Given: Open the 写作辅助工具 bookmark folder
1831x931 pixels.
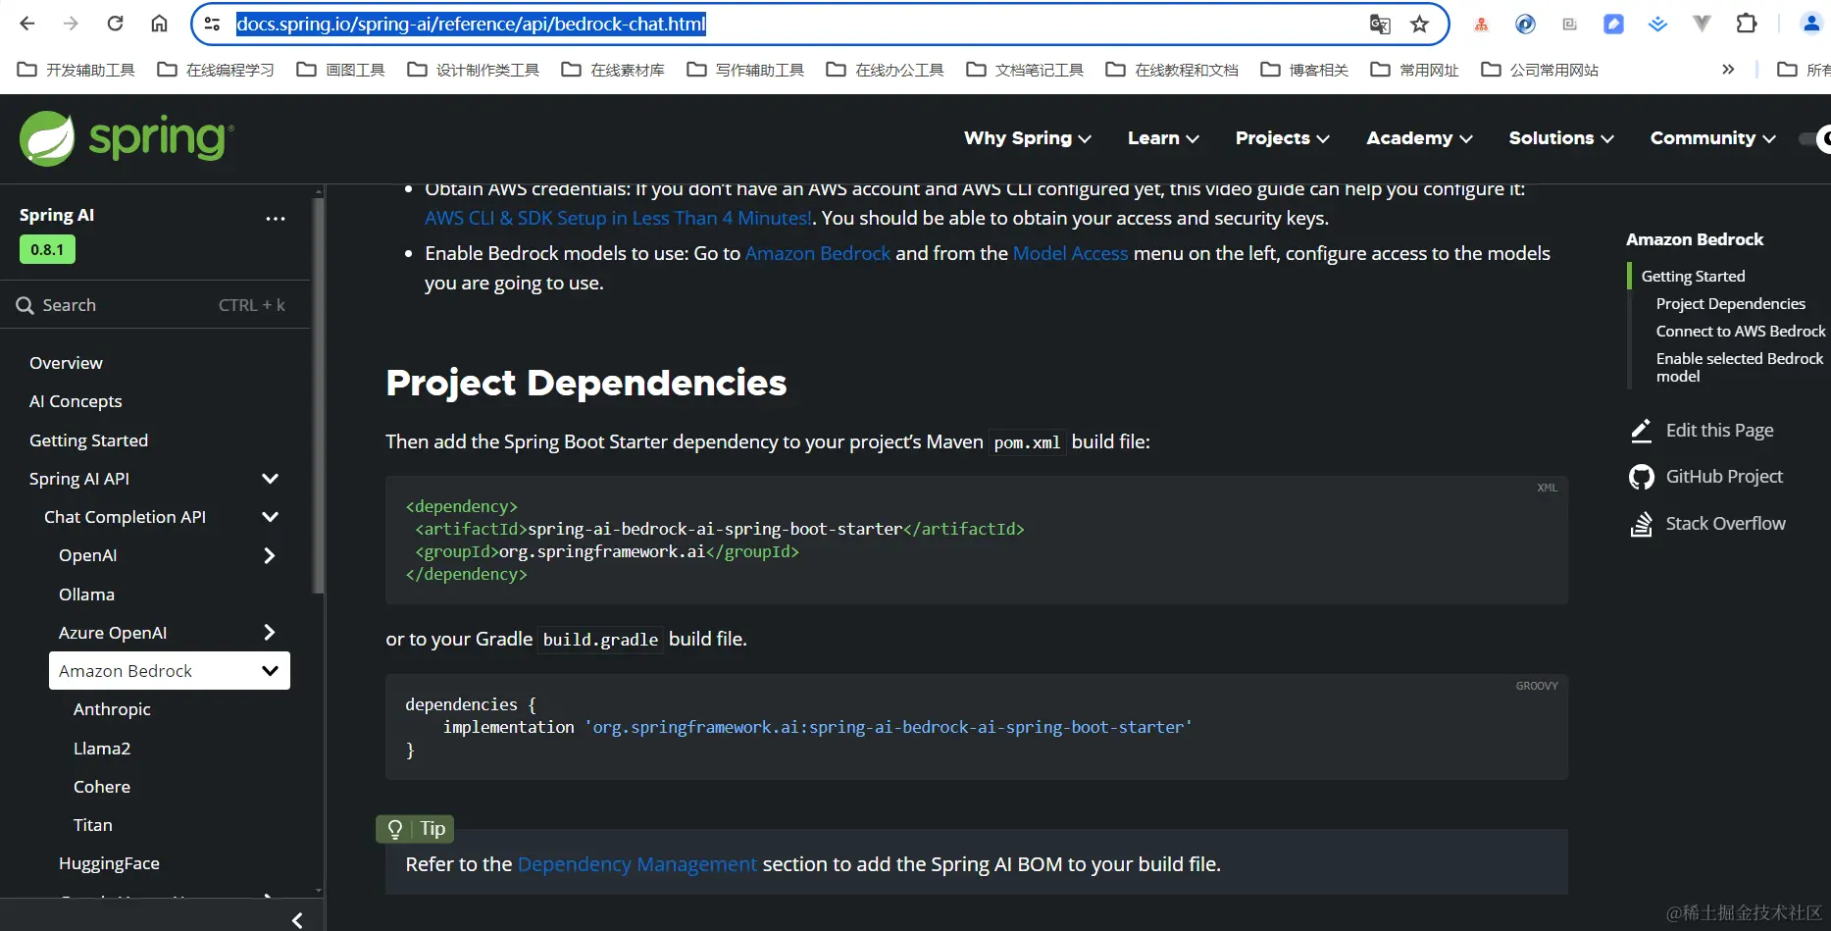Looking at the screenshot, I should (745, 70).
